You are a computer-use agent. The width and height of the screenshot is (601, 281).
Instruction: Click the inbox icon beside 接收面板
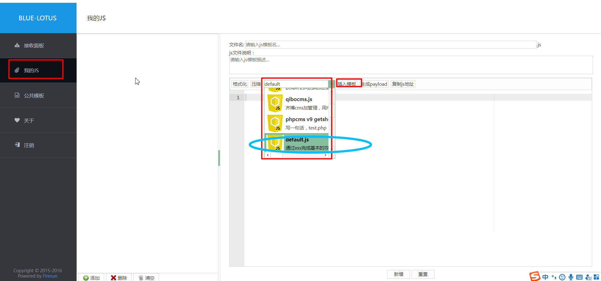coord(17,45)
